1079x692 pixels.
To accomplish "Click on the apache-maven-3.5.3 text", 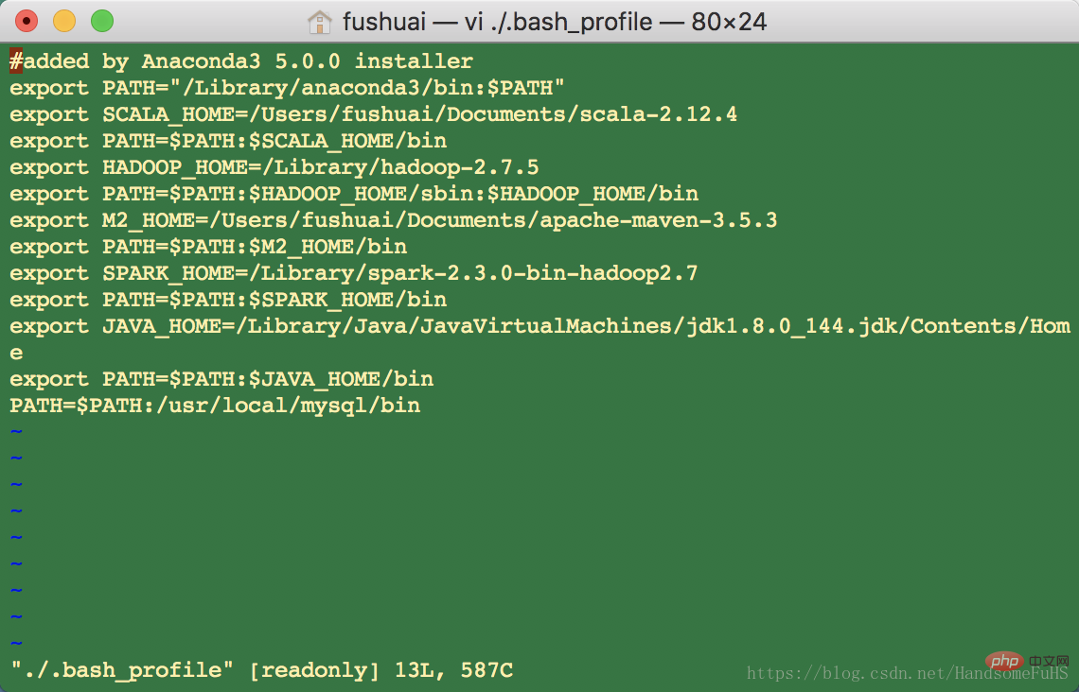I will pos(659,220).
